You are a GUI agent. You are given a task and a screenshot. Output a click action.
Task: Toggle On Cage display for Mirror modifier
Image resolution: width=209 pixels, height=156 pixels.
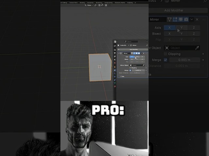tap(132, 53)
